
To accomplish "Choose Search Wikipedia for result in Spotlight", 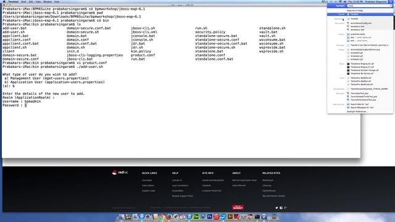I will pos(362,107).
